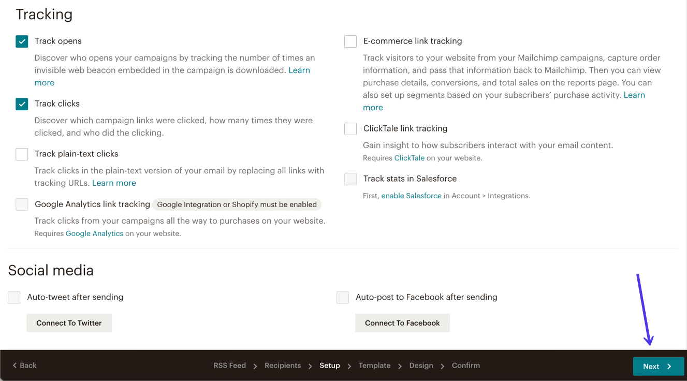This screenshot has height=381, width=687.
Task: Turn on E-commerce link tracking
Action: 350,41
